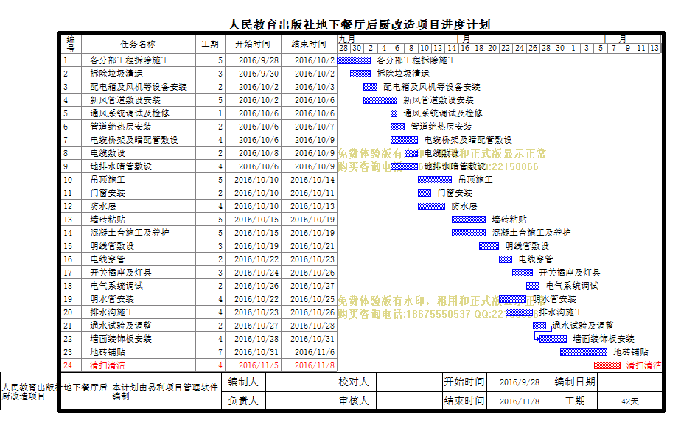
Task: Click red task name 清扫清洁 in table
Action: pos(108,365)
